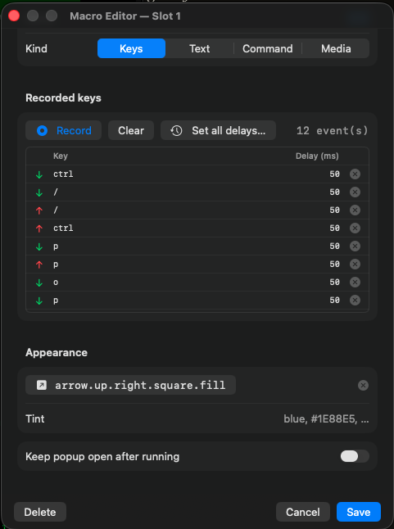Remove the slash key-up event

[355, 210]
